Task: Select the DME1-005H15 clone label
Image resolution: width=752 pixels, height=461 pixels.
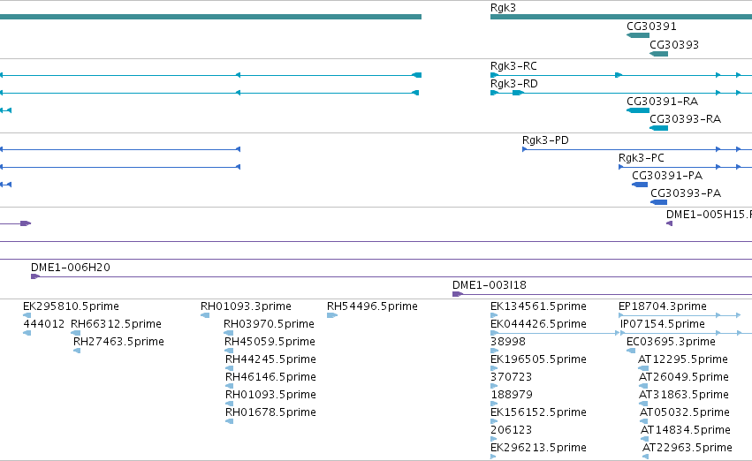Action: click(709, 215)
